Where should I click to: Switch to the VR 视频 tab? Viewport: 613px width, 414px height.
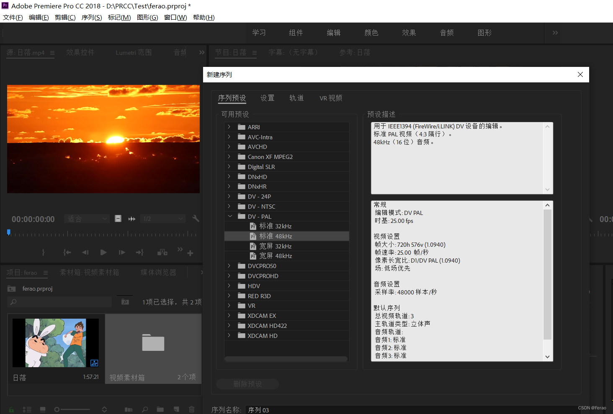pyautogui.click(x=331, y=98)
